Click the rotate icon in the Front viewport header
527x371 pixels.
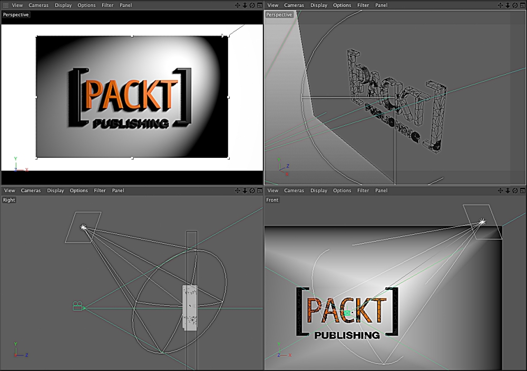coord(515,190)
